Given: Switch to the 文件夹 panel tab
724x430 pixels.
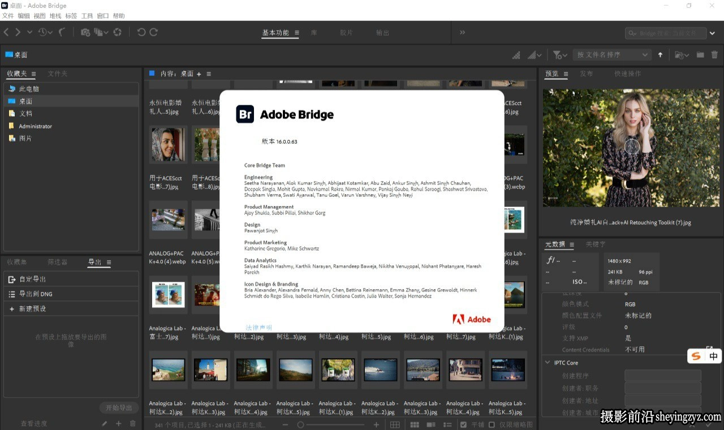Looking at the screenshot, I should pyautogui.click(x=58, y=74).
